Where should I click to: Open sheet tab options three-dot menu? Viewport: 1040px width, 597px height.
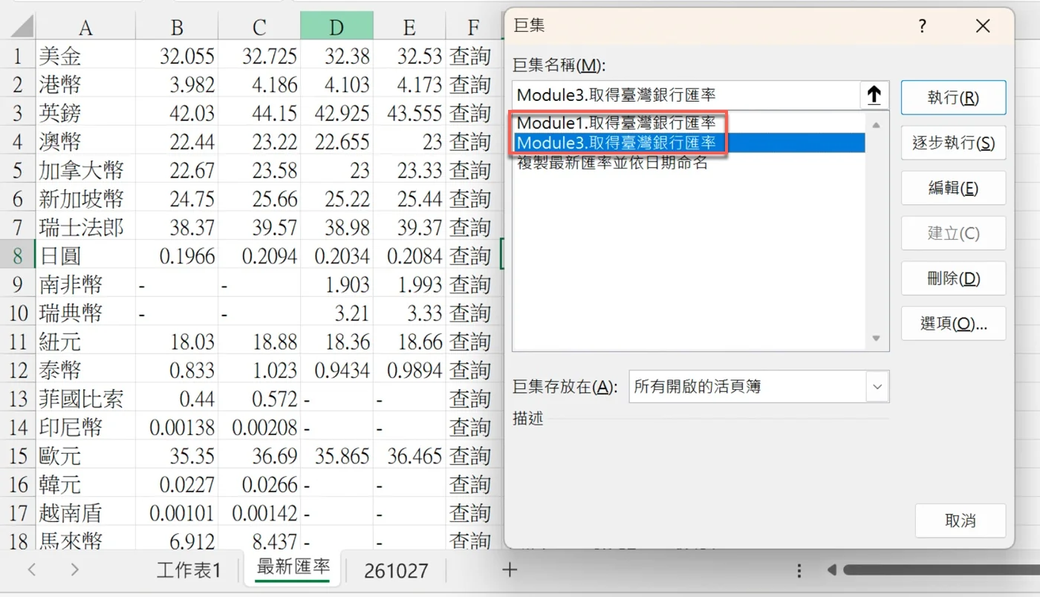point(799,570)
